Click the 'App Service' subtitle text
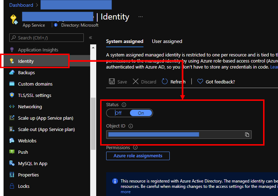 click(34, 25)
